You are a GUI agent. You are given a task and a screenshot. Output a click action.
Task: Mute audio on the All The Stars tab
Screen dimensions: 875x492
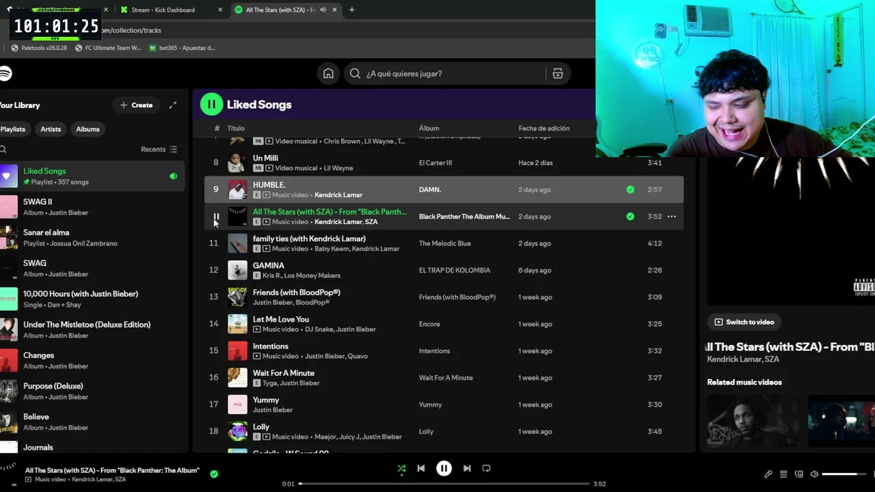pyautogui.click(x=323, y=10)
